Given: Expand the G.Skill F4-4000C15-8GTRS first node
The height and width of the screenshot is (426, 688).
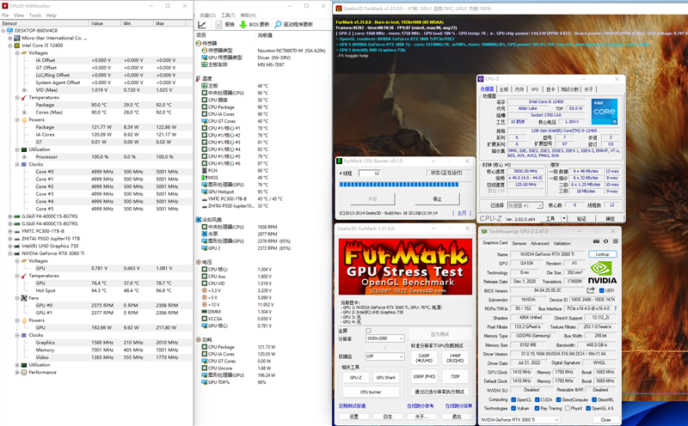Looking at the screenshot, I should click(10, 216).
